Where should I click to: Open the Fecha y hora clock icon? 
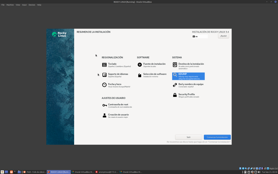pos(104,85)
